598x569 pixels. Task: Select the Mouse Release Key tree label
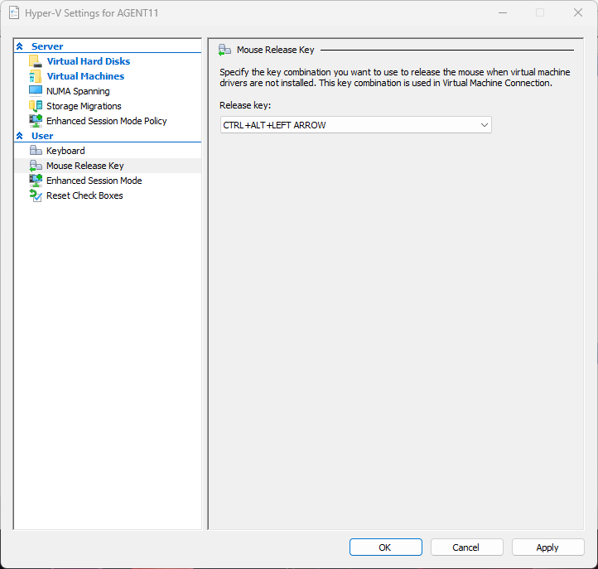click(84, 166)
